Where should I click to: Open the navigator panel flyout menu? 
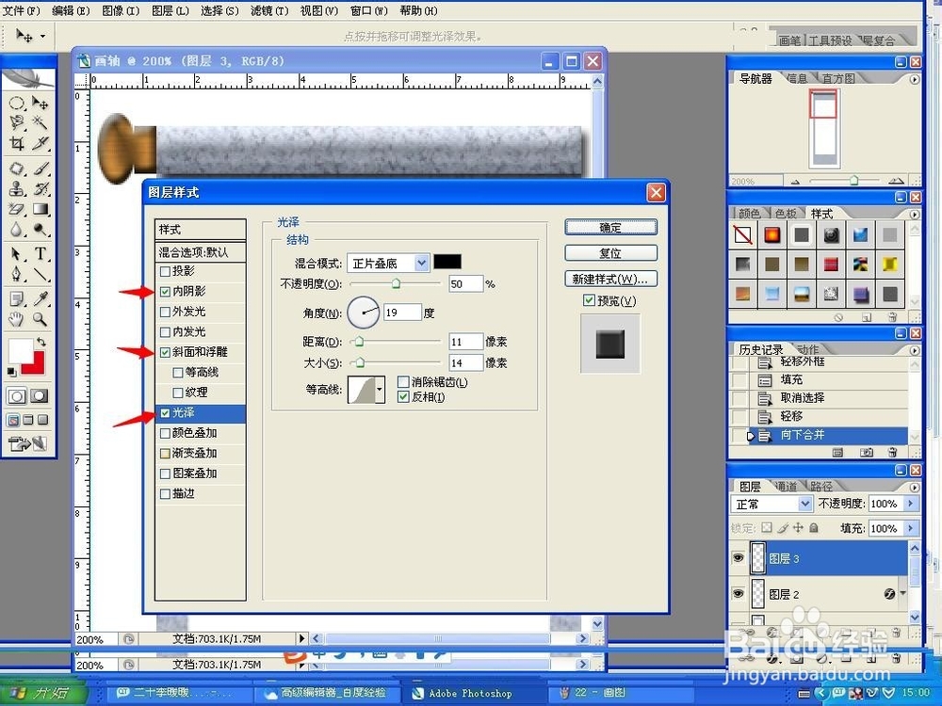[915, 79]
